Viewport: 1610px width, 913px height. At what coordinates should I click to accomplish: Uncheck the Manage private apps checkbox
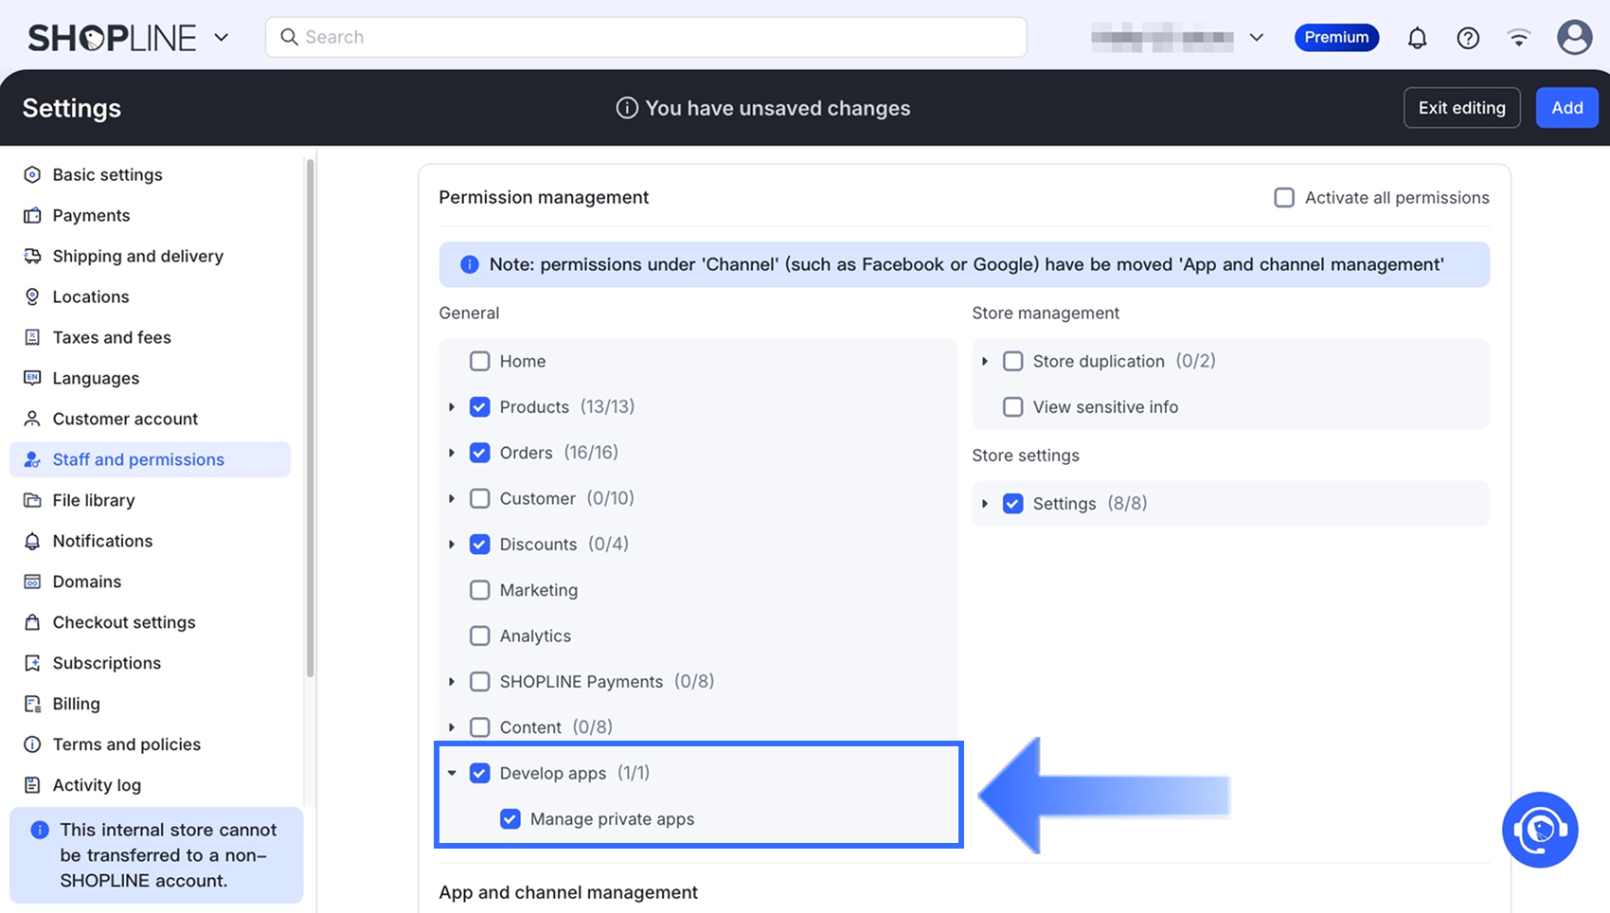click(x=510, y=819)
